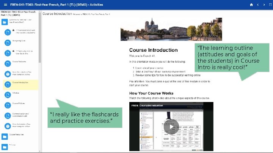This screenshot has width=273, height=153.
Task: Open the hamburger menu in the header
Action: tap(5, 5)
